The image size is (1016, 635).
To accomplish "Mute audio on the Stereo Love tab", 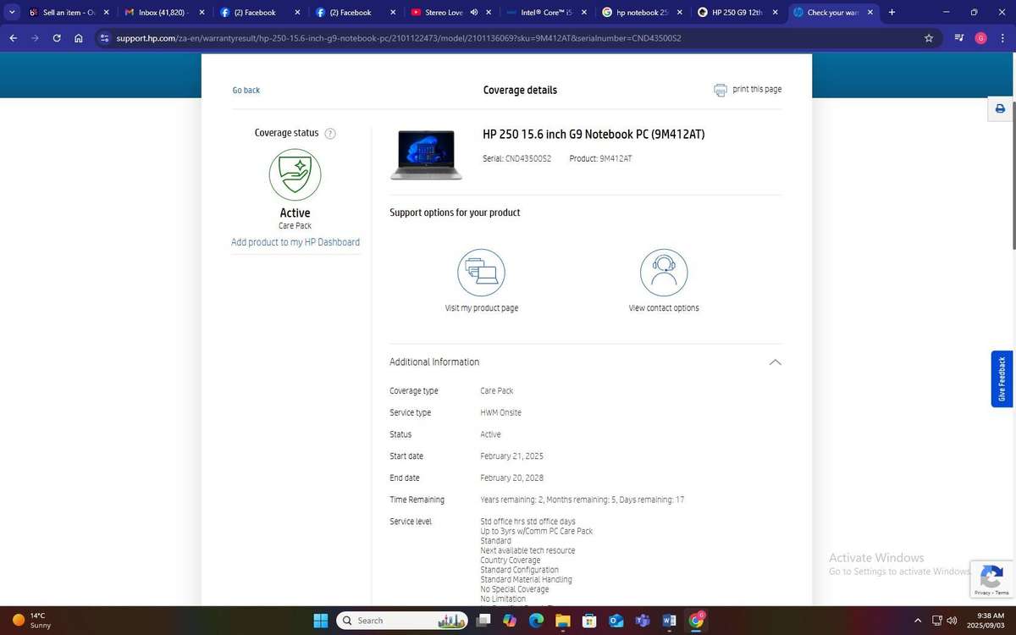I will pos(473,10).
